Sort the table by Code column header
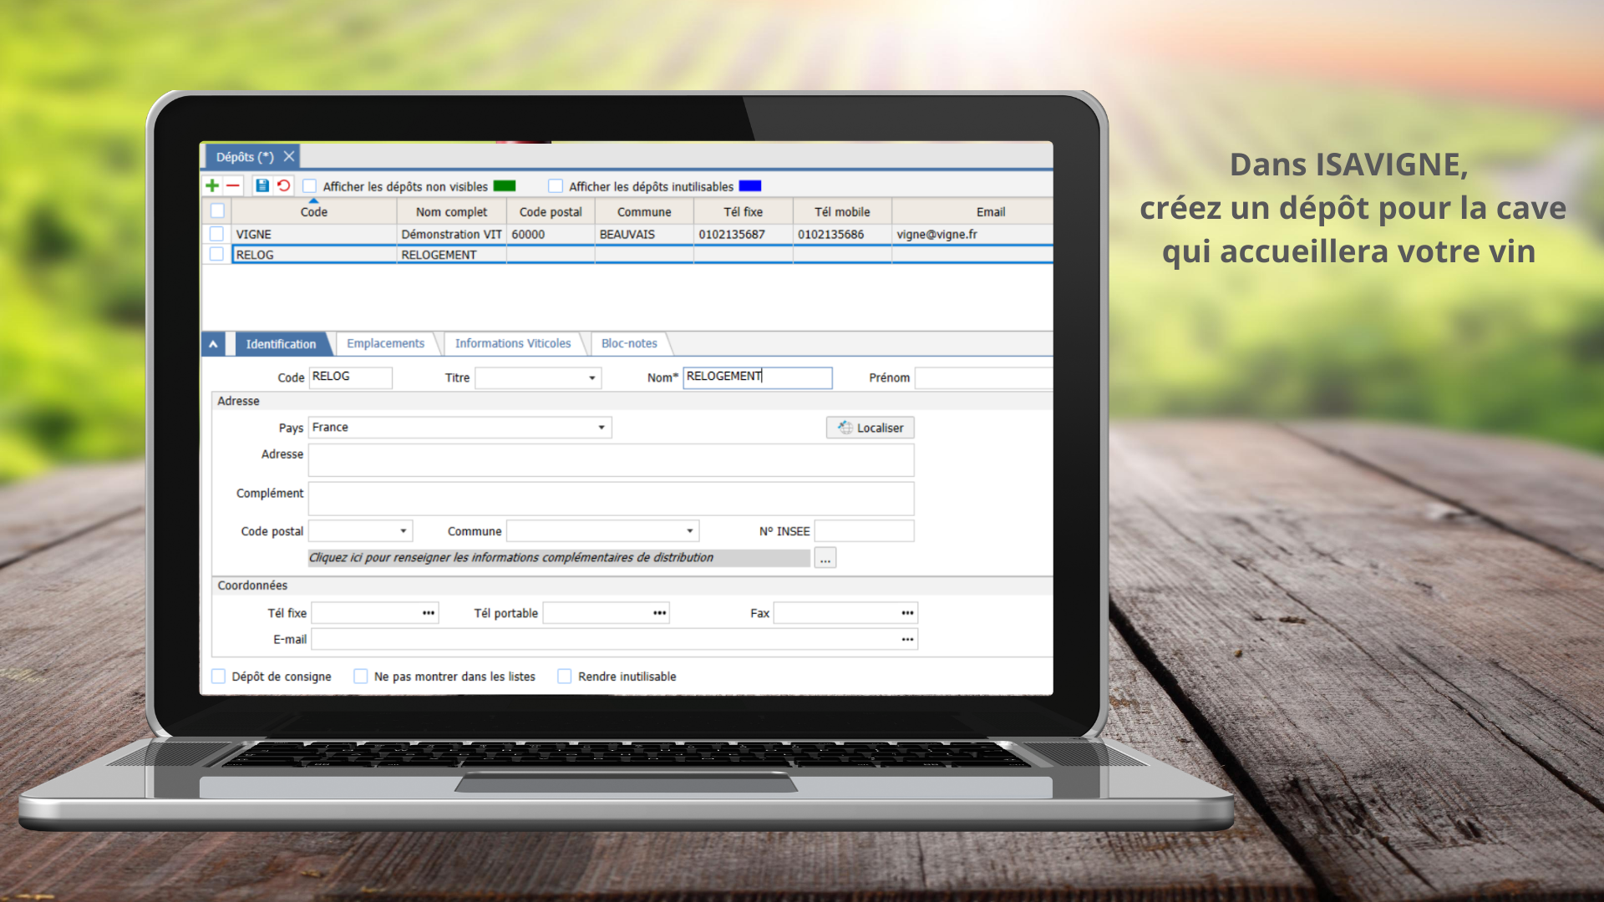 click(x=314, y=212)
